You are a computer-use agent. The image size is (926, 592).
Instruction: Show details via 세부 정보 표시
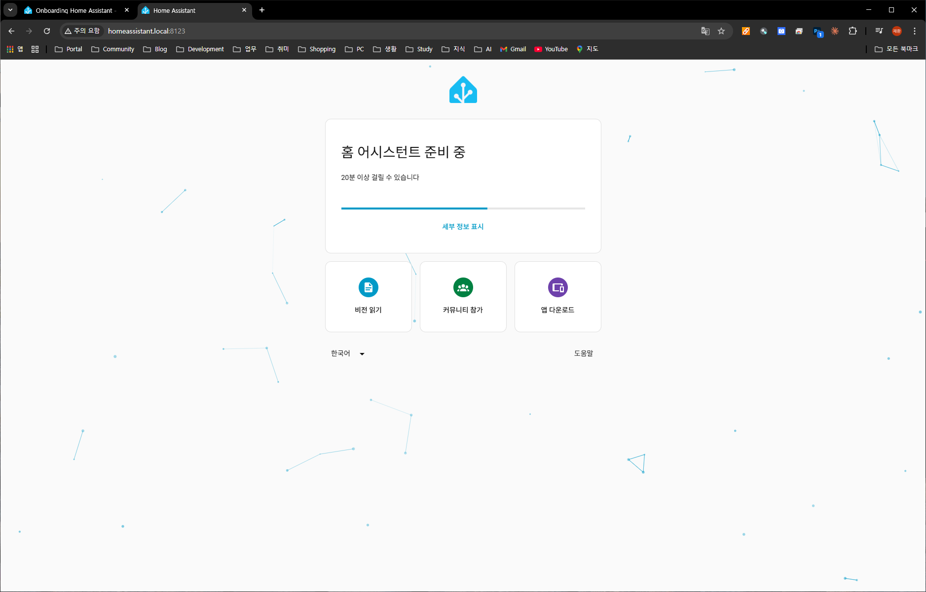463,227
